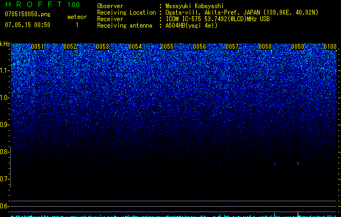Click the 0052 time marker
Viewport: 341px width, 217px height.
pos(70,47)
